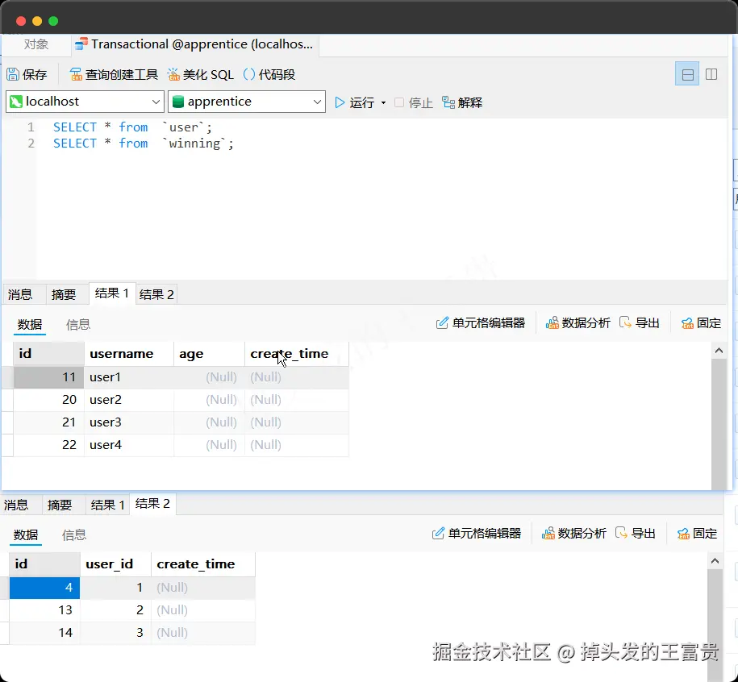Image resolution: width=738 pixels, height=682 pixels.
Task: Select the id cell with value 22
Action: 48,445
